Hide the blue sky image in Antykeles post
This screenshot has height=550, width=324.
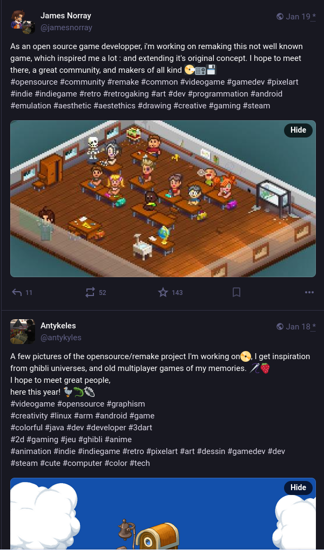pos(298,487)
